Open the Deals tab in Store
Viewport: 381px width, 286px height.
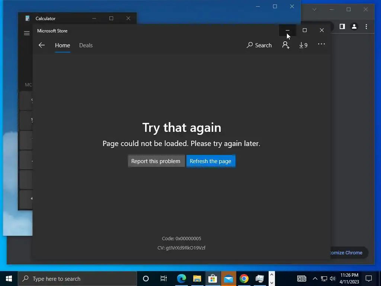pyautogui.click(x=86, y=45)
